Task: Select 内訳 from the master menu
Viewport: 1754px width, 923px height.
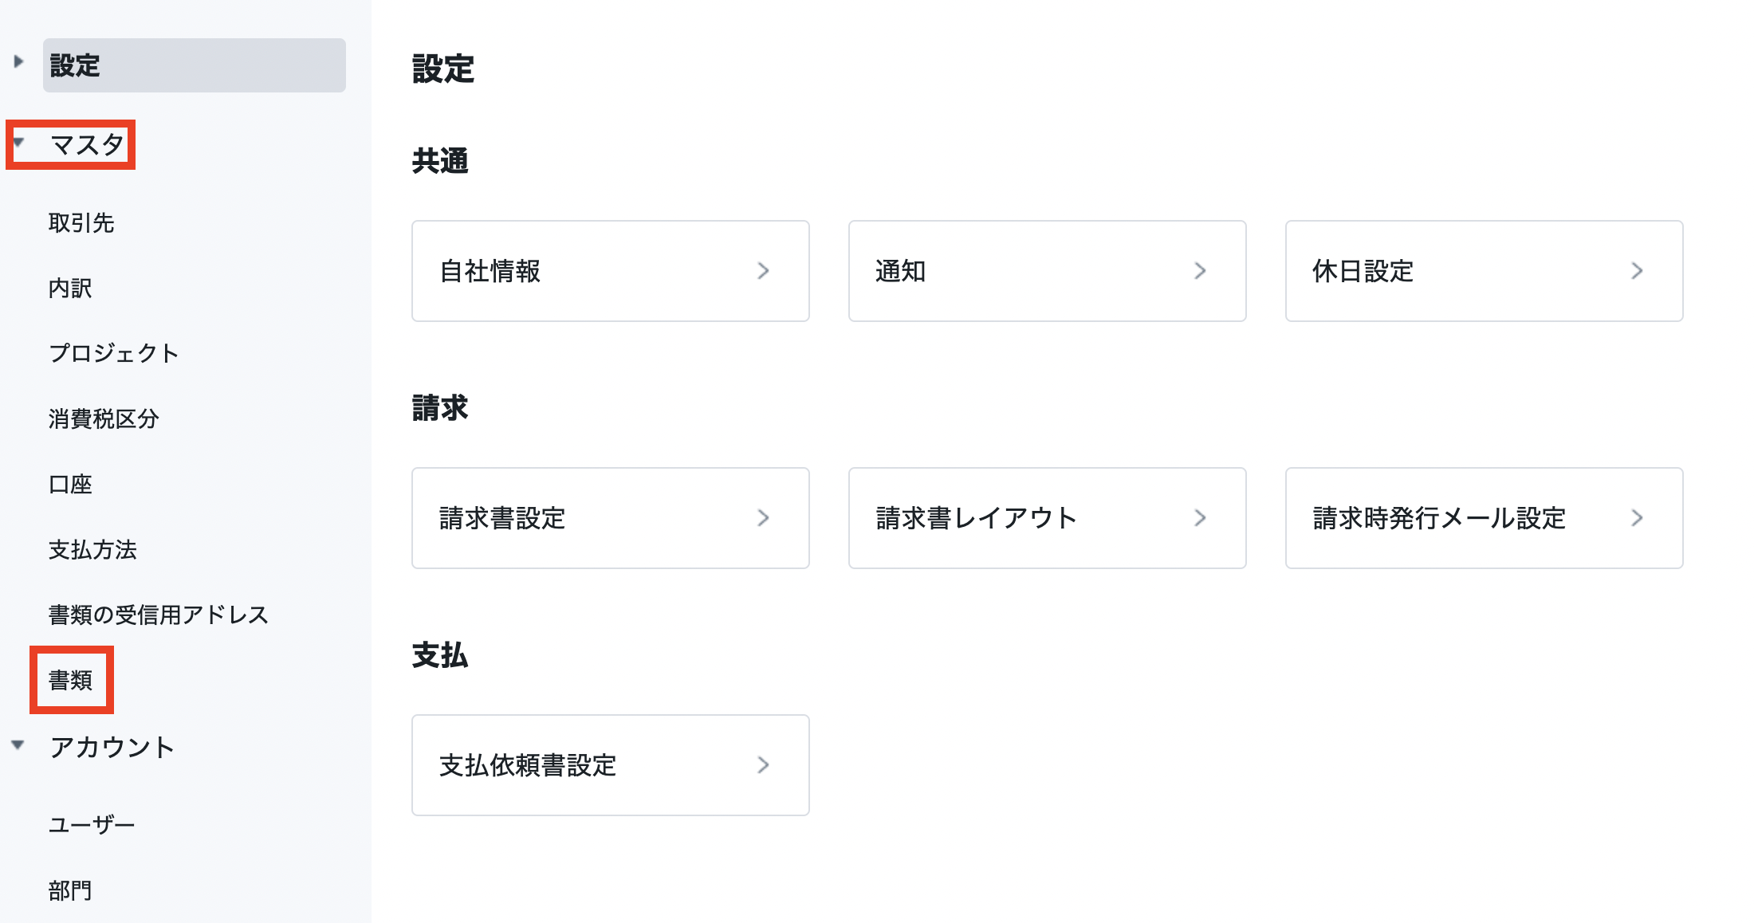Action: pyautogui.click(x=70, y=289)
